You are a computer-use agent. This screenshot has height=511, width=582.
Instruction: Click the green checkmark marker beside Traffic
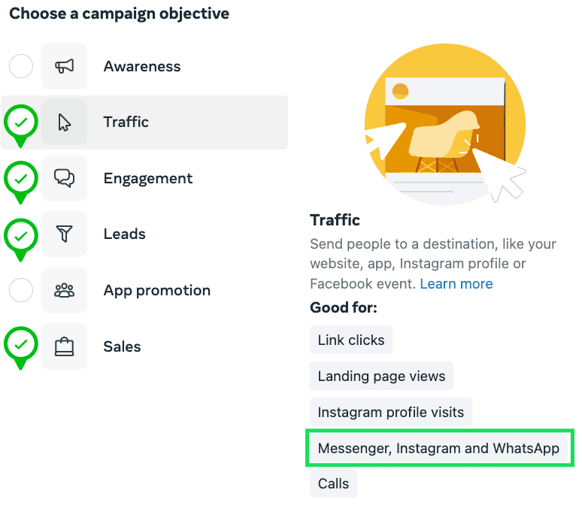point(21,125)
